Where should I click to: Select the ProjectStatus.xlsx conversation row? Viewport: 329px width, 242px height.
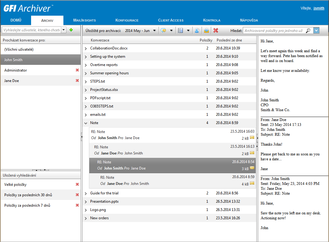pos(169,90)
